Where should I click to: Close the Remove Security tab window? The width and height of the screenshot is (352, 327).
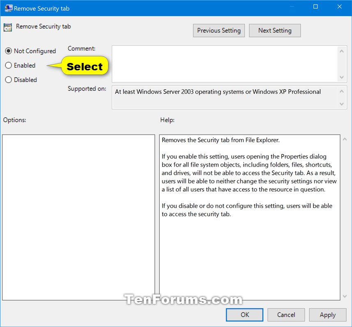click(x=339, y=7)
